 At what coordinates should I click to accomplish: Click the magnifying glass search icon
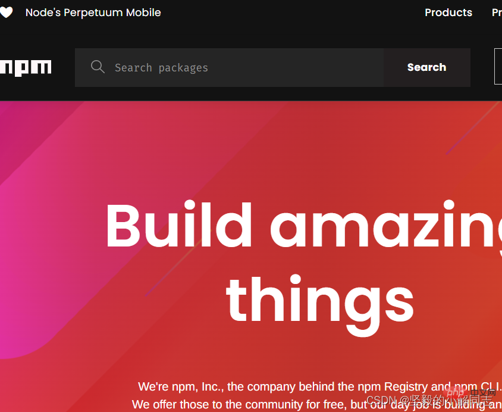(98, 67)
